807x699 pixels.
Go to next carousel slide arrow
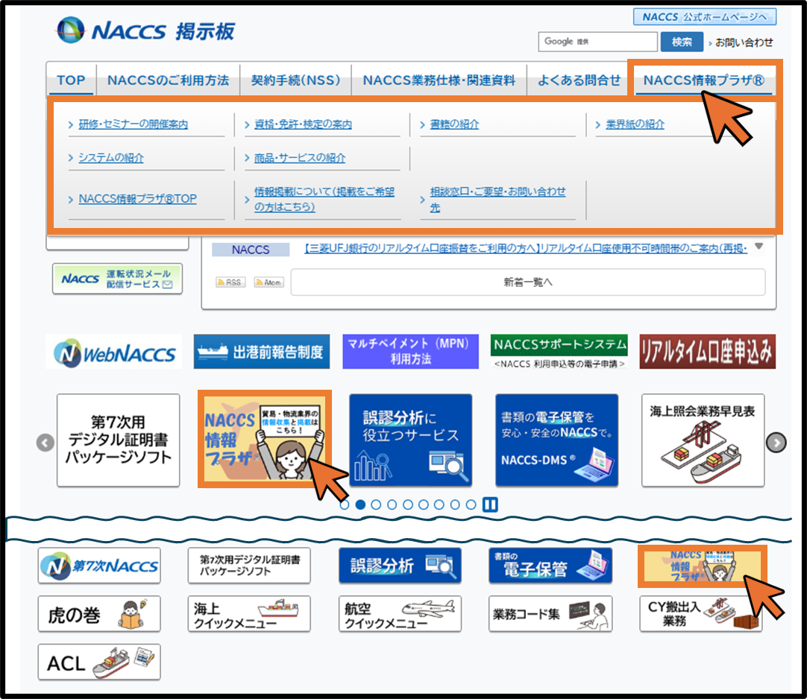click(x=776, y=443)
